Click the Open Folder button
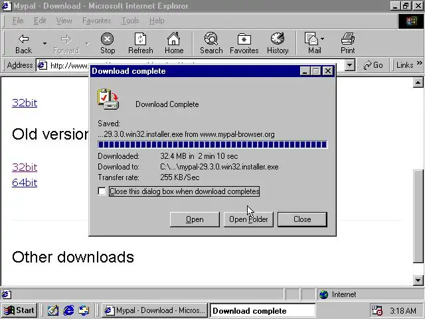425x319 pixels. tap(248, 219)
